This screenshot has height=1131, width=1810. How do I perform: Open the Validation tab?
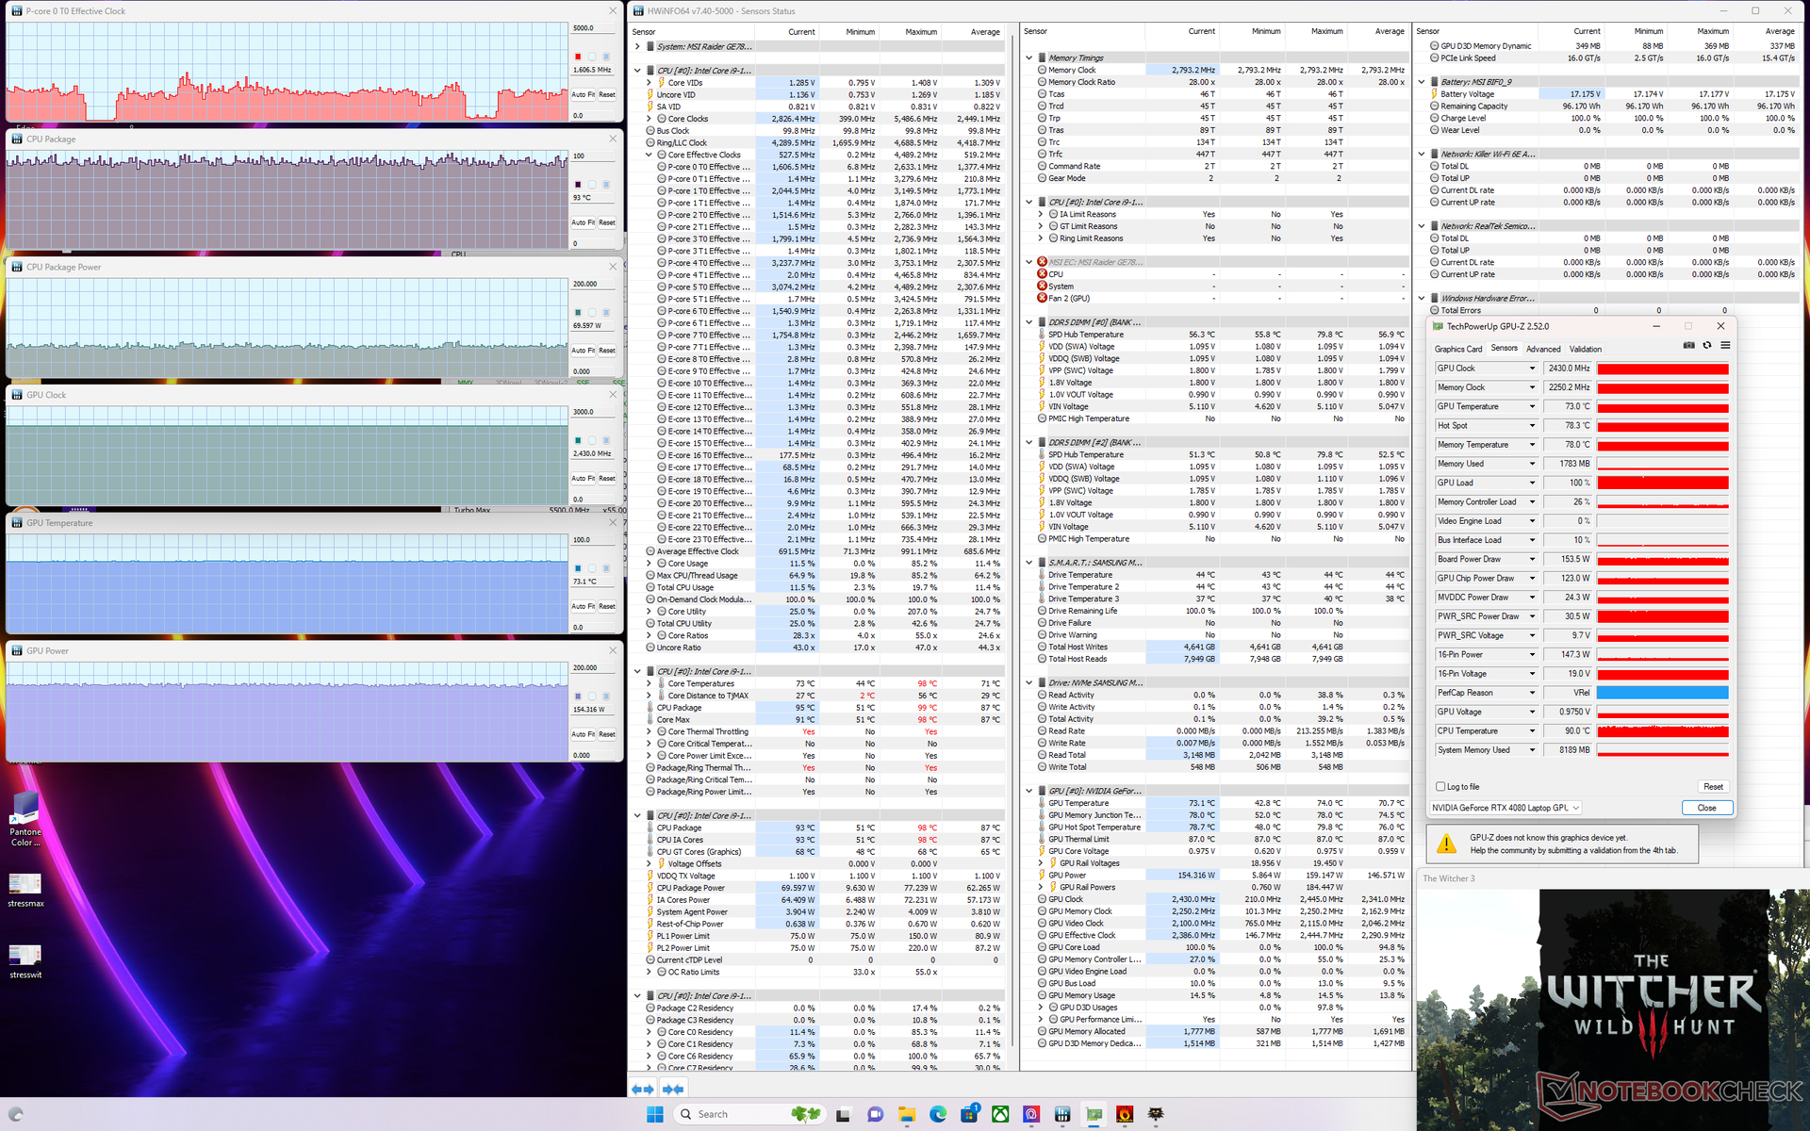pos(1586,349)
